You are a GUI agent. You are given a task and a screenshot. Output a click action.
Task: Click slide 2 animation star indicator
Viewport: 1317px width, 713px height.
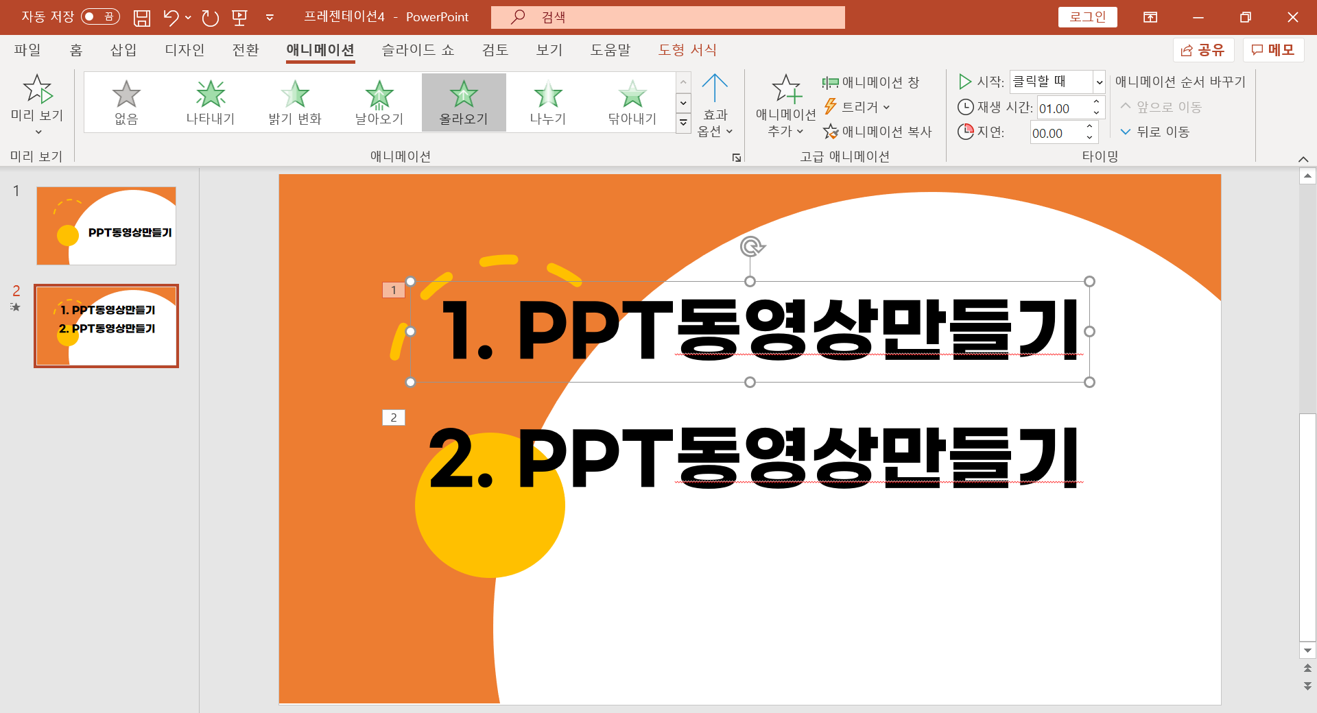click(x=15, y=307)
